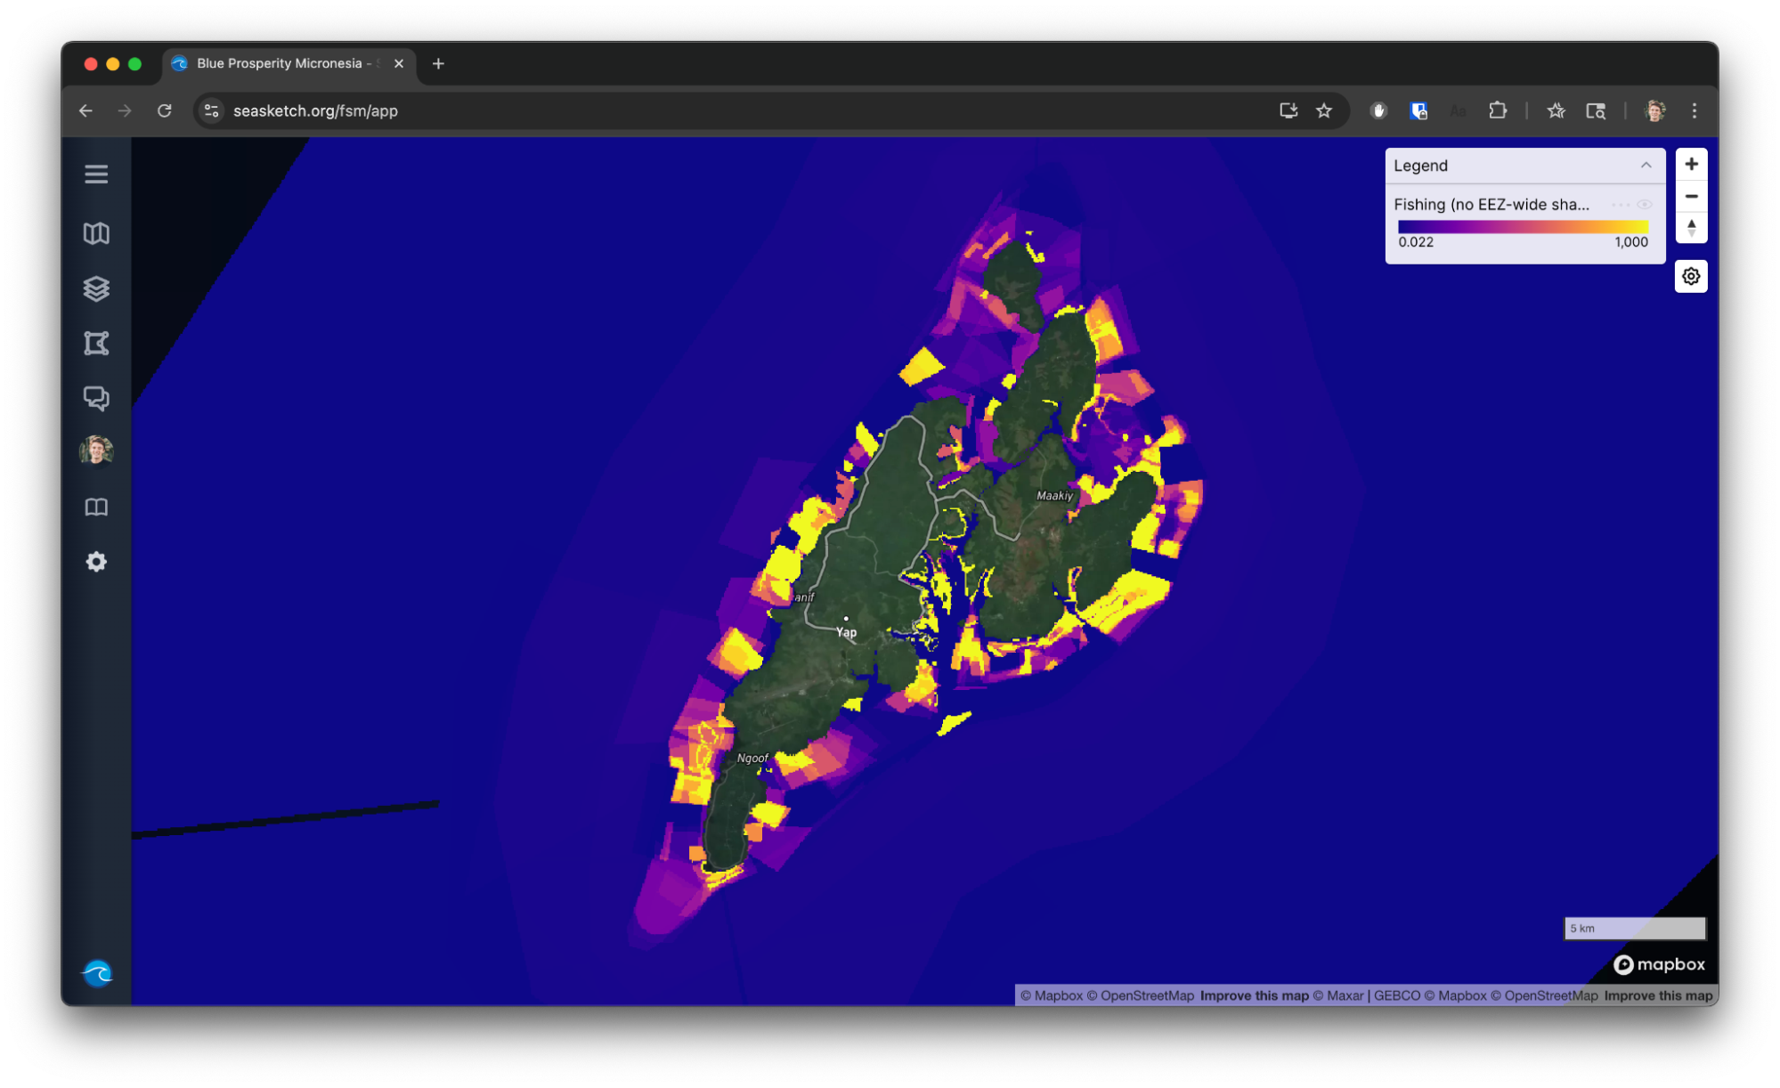The height and width of the screenshot is (1088, 1780).
Task: Open the open-book documentation icon
Action: pos(96,507)
